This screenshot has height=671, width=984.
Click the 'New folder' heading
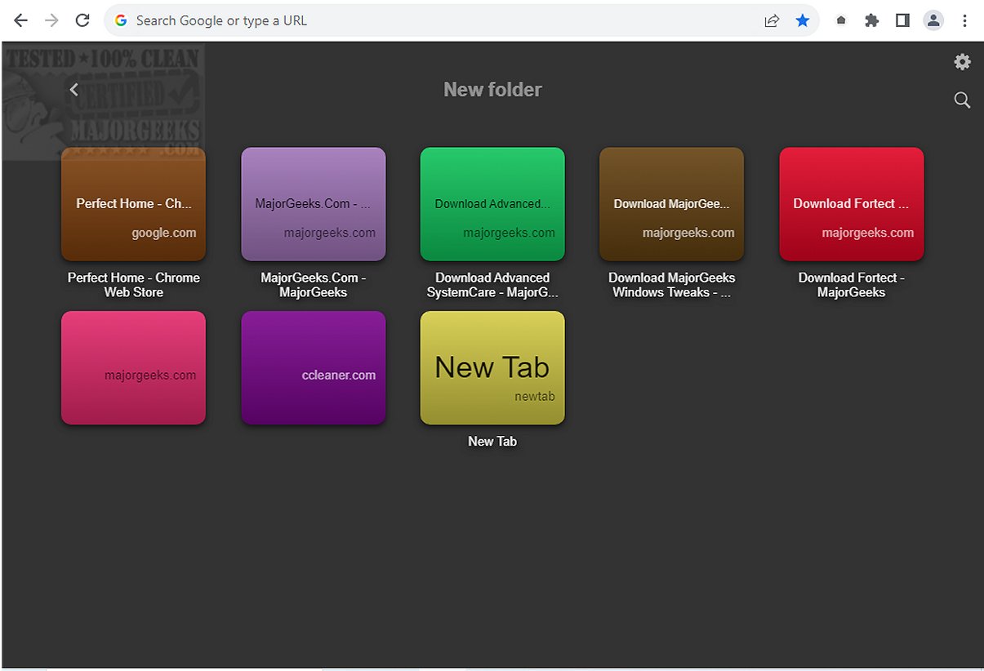tap(492, 90)
